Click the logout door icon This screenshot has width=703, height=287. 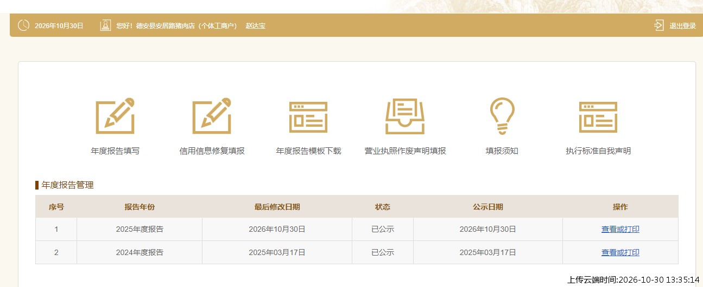(659, 25)
